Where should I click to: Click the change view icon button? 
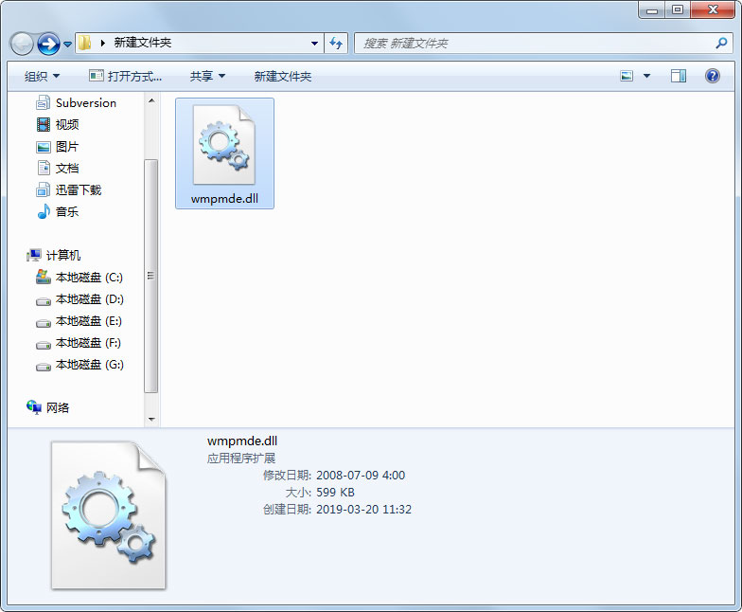pyautogui.click(x=627, y=76)
